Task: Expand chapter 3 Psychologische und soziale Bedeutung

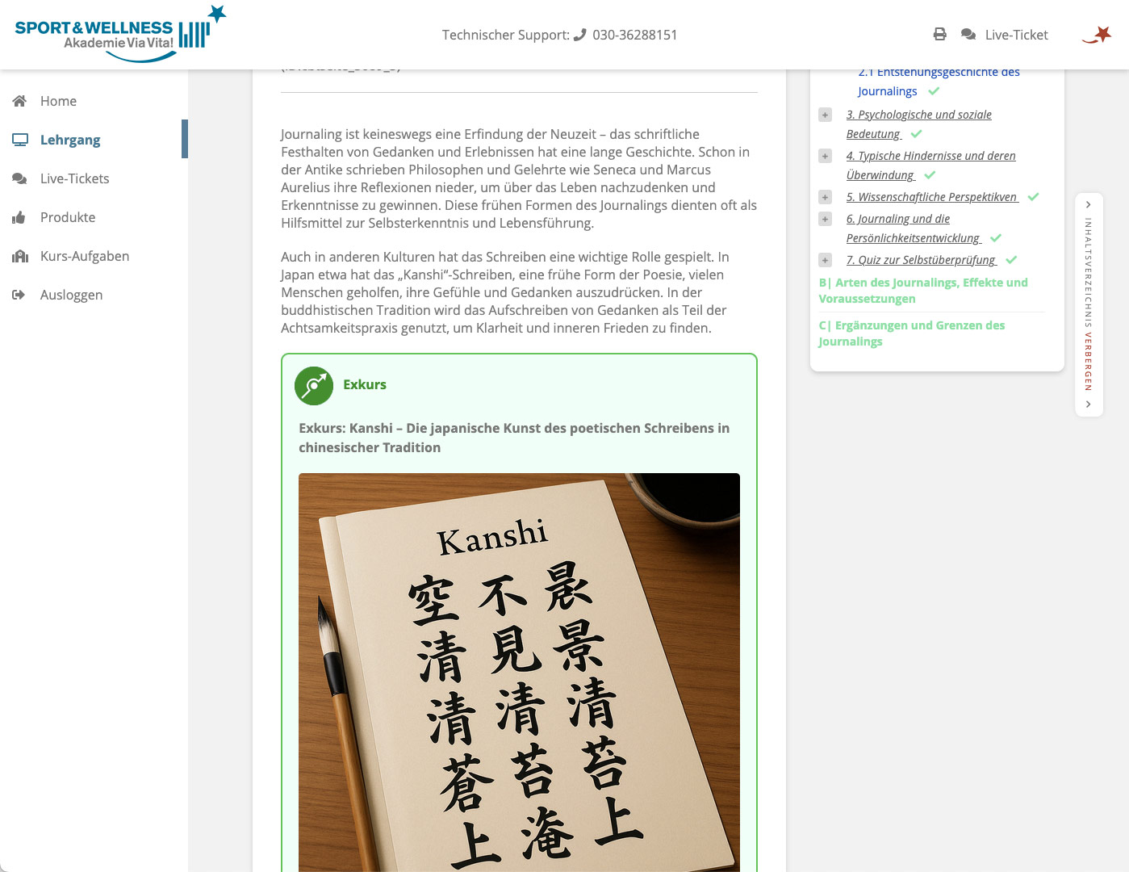Action: pos(825,115)
